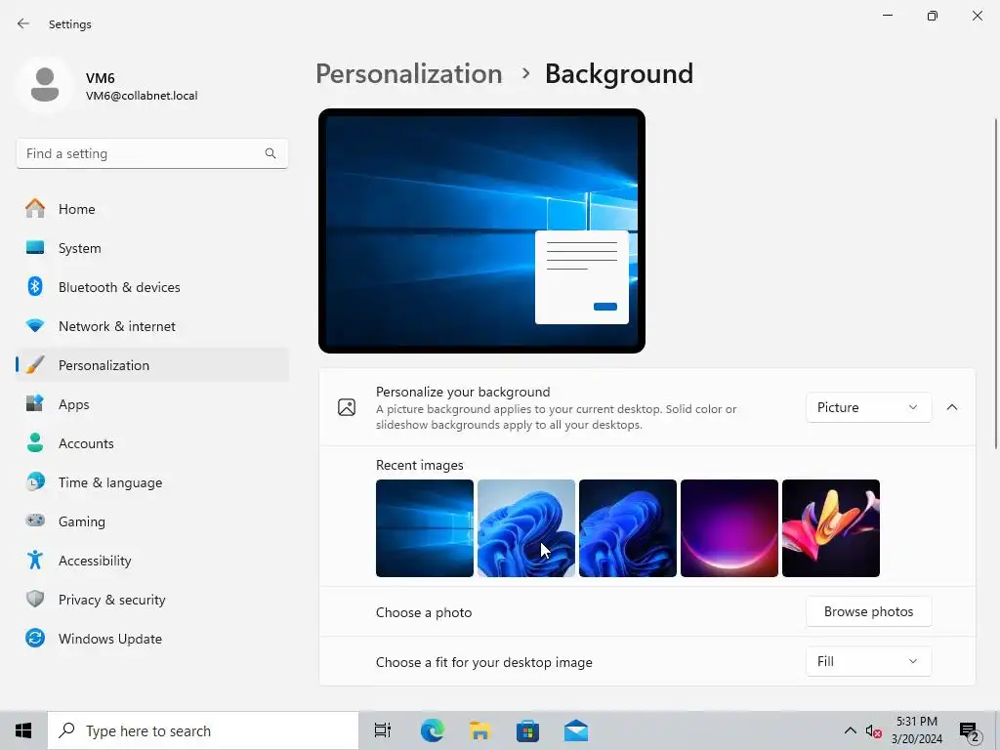The width and height of the screenshot is (1000, 750).
Task: Open the Windows Start button
Action: [23, 730]
